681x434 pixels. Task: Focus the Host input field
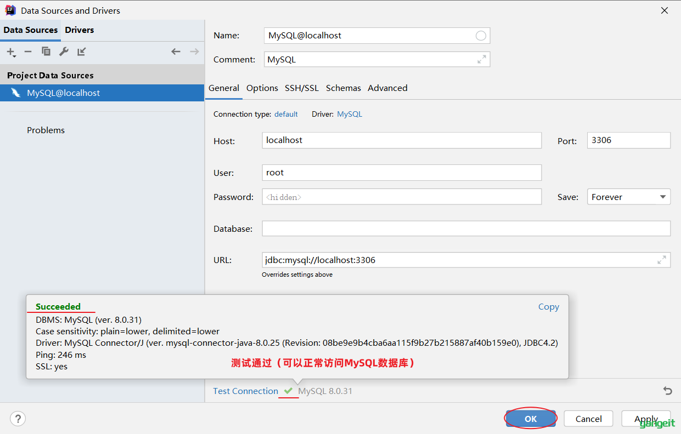[x=402, y=140]
